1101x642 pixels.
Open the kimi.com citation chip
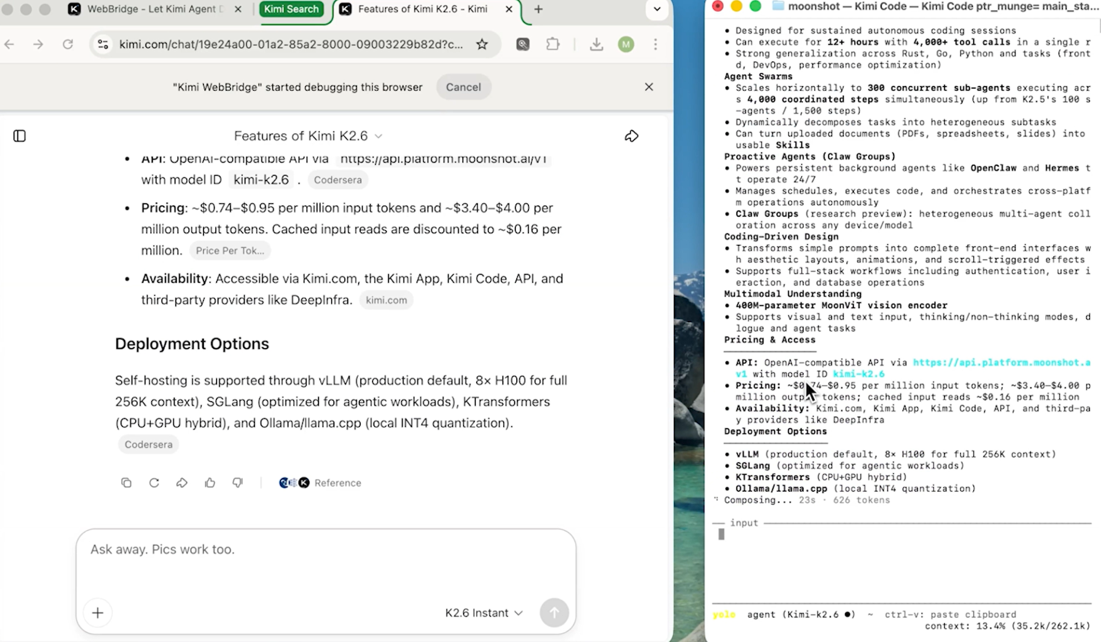pos(386,300)
